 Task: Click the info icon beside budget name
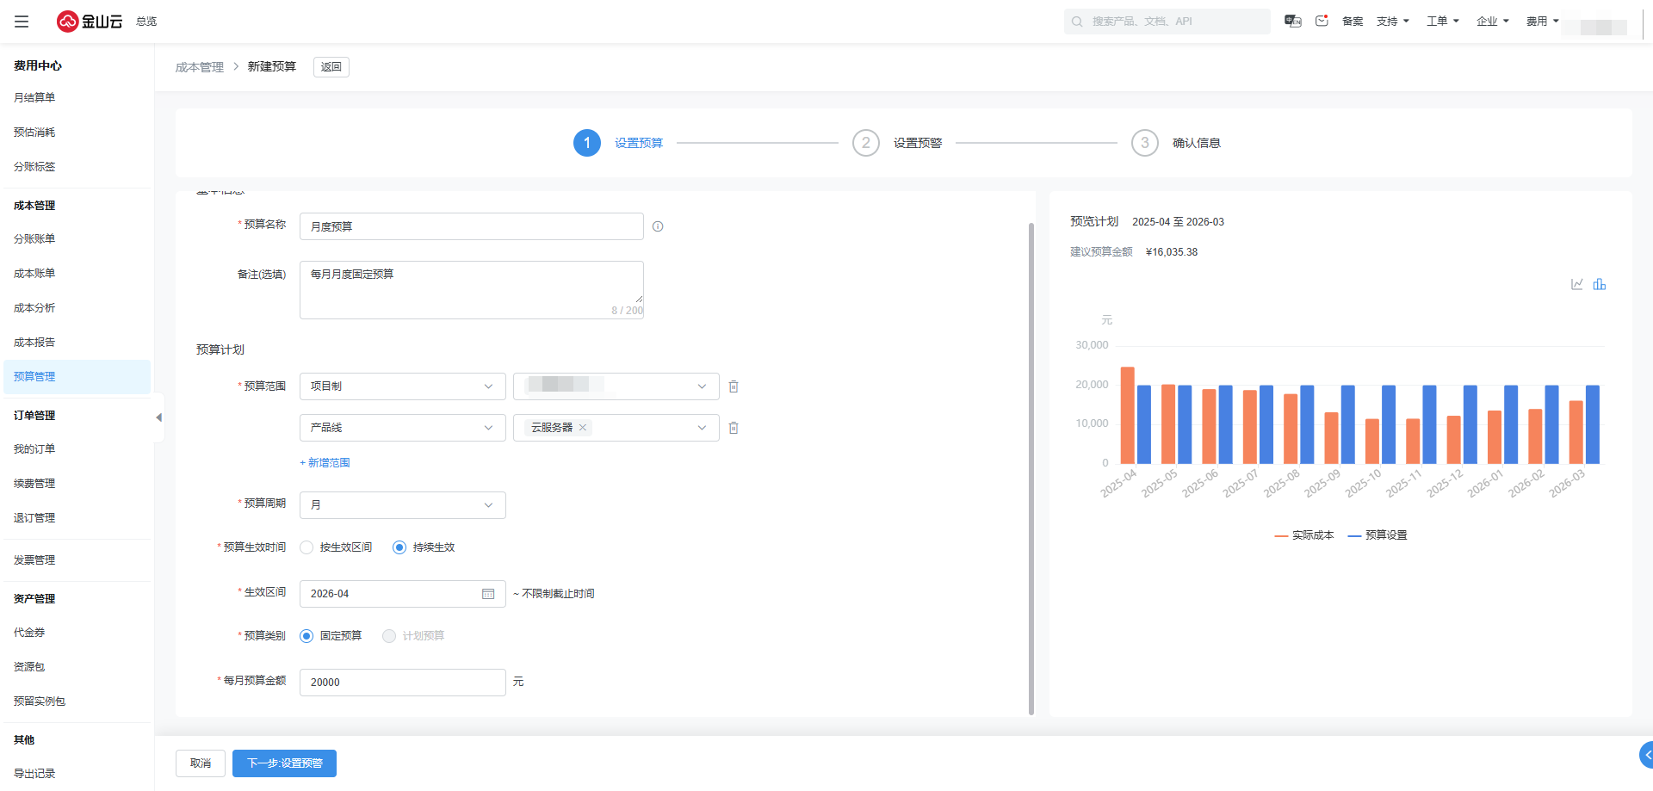(x=658, y=226)
